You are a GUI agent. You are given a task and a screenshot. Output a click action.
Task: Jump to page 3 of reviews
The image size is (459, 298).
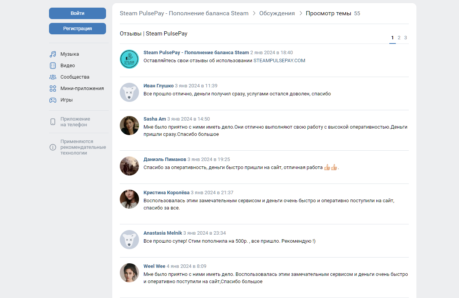tap(405, 38)
